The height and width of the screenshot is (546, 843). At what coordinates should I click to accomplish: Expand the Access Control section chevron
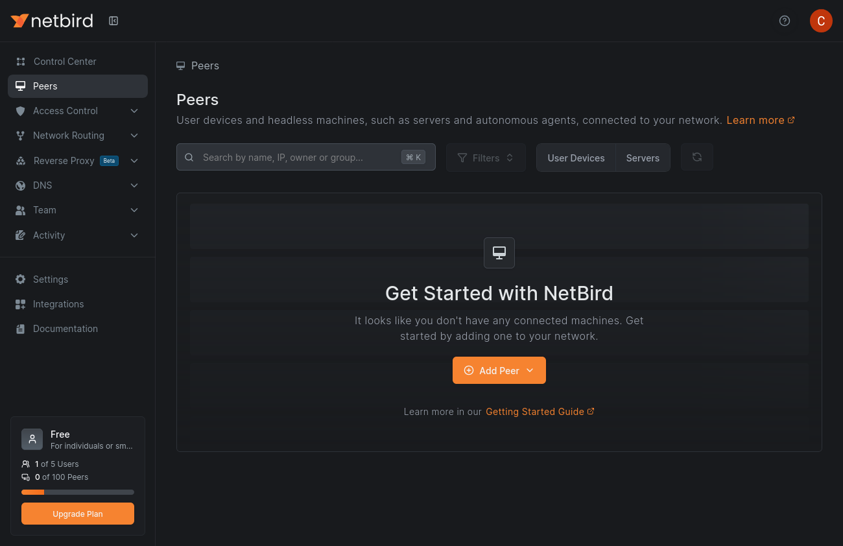(x=134, y=111)
